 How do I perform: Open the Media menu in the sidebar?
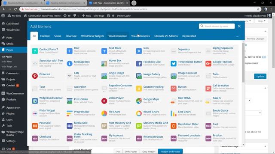(10, 44)
